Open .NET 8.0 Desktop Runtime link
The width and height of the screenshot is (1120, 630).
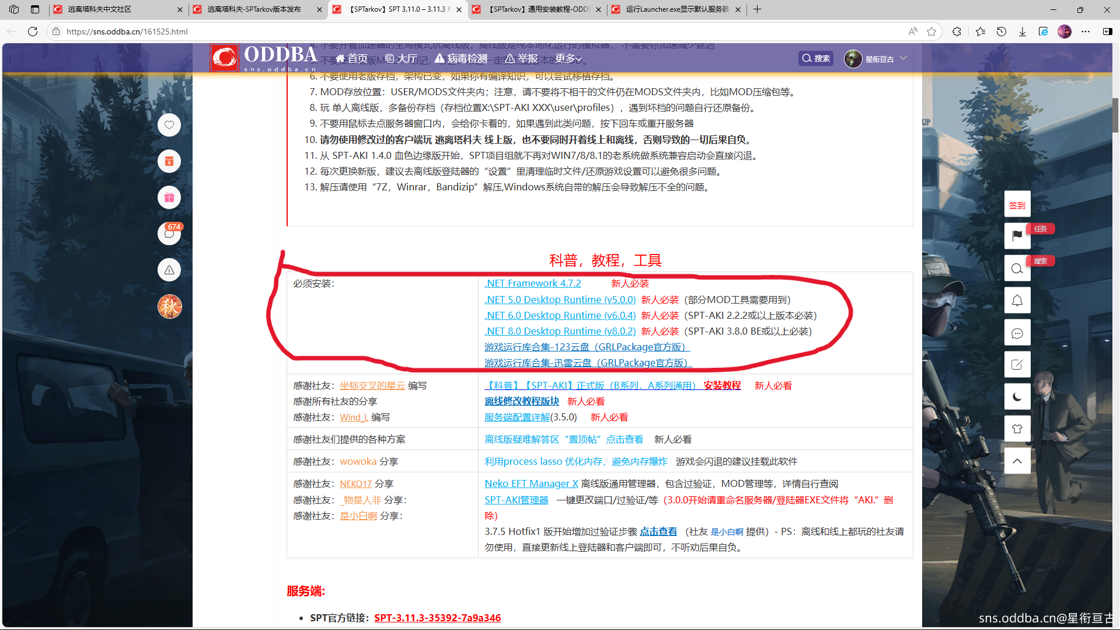coord(560,331)
